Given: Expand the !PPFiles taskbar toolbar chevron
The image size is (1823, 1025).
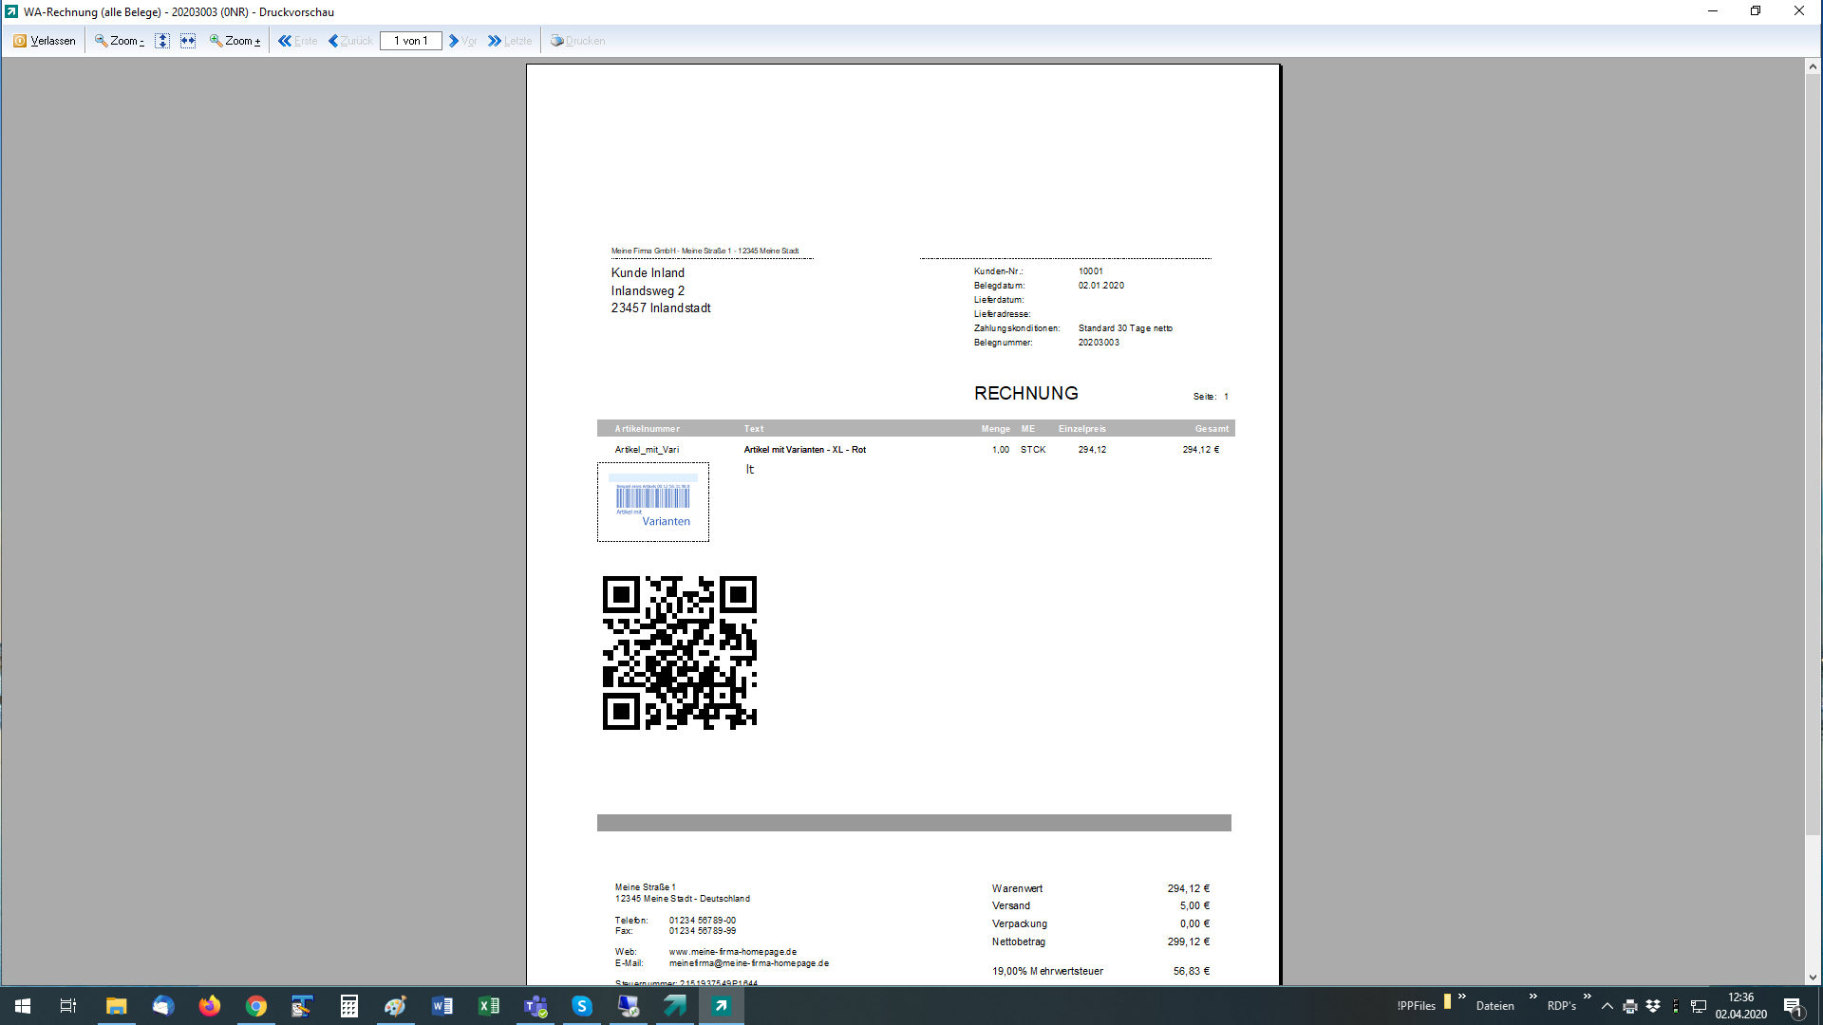Looking at the screenshot, I should click(x=1462, y=997).
